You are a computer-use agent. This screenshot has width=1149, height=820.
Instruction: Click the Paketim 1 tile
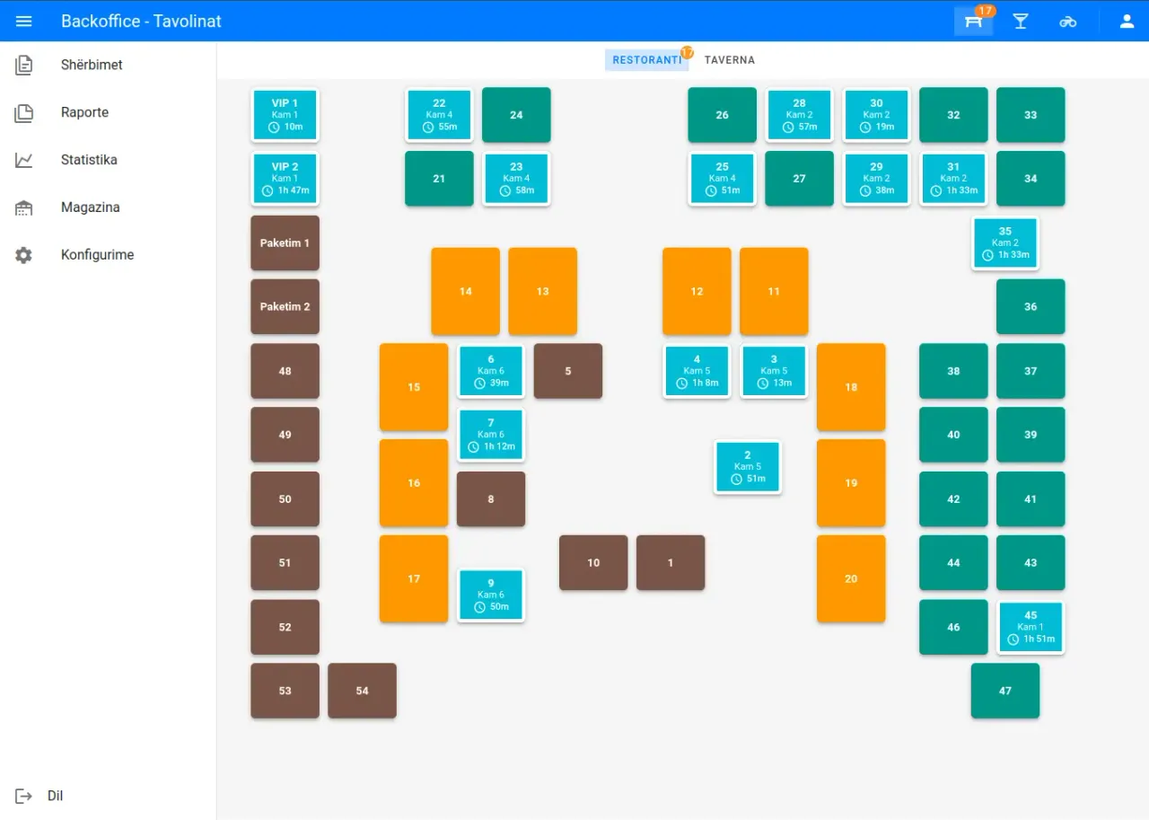285,242
